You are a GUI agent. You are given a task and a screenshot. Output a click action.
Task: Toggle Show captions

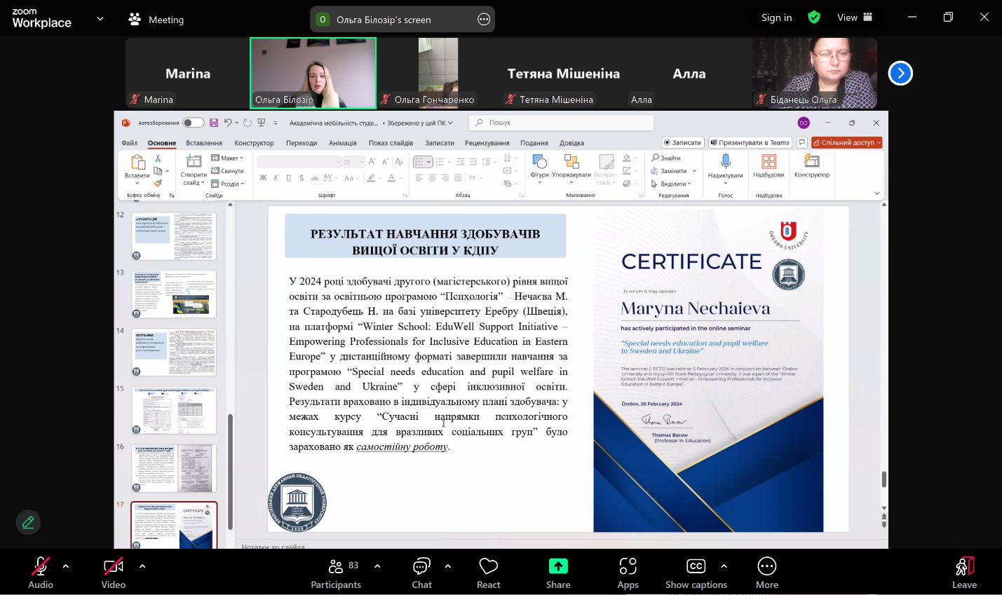coord(696,572)
